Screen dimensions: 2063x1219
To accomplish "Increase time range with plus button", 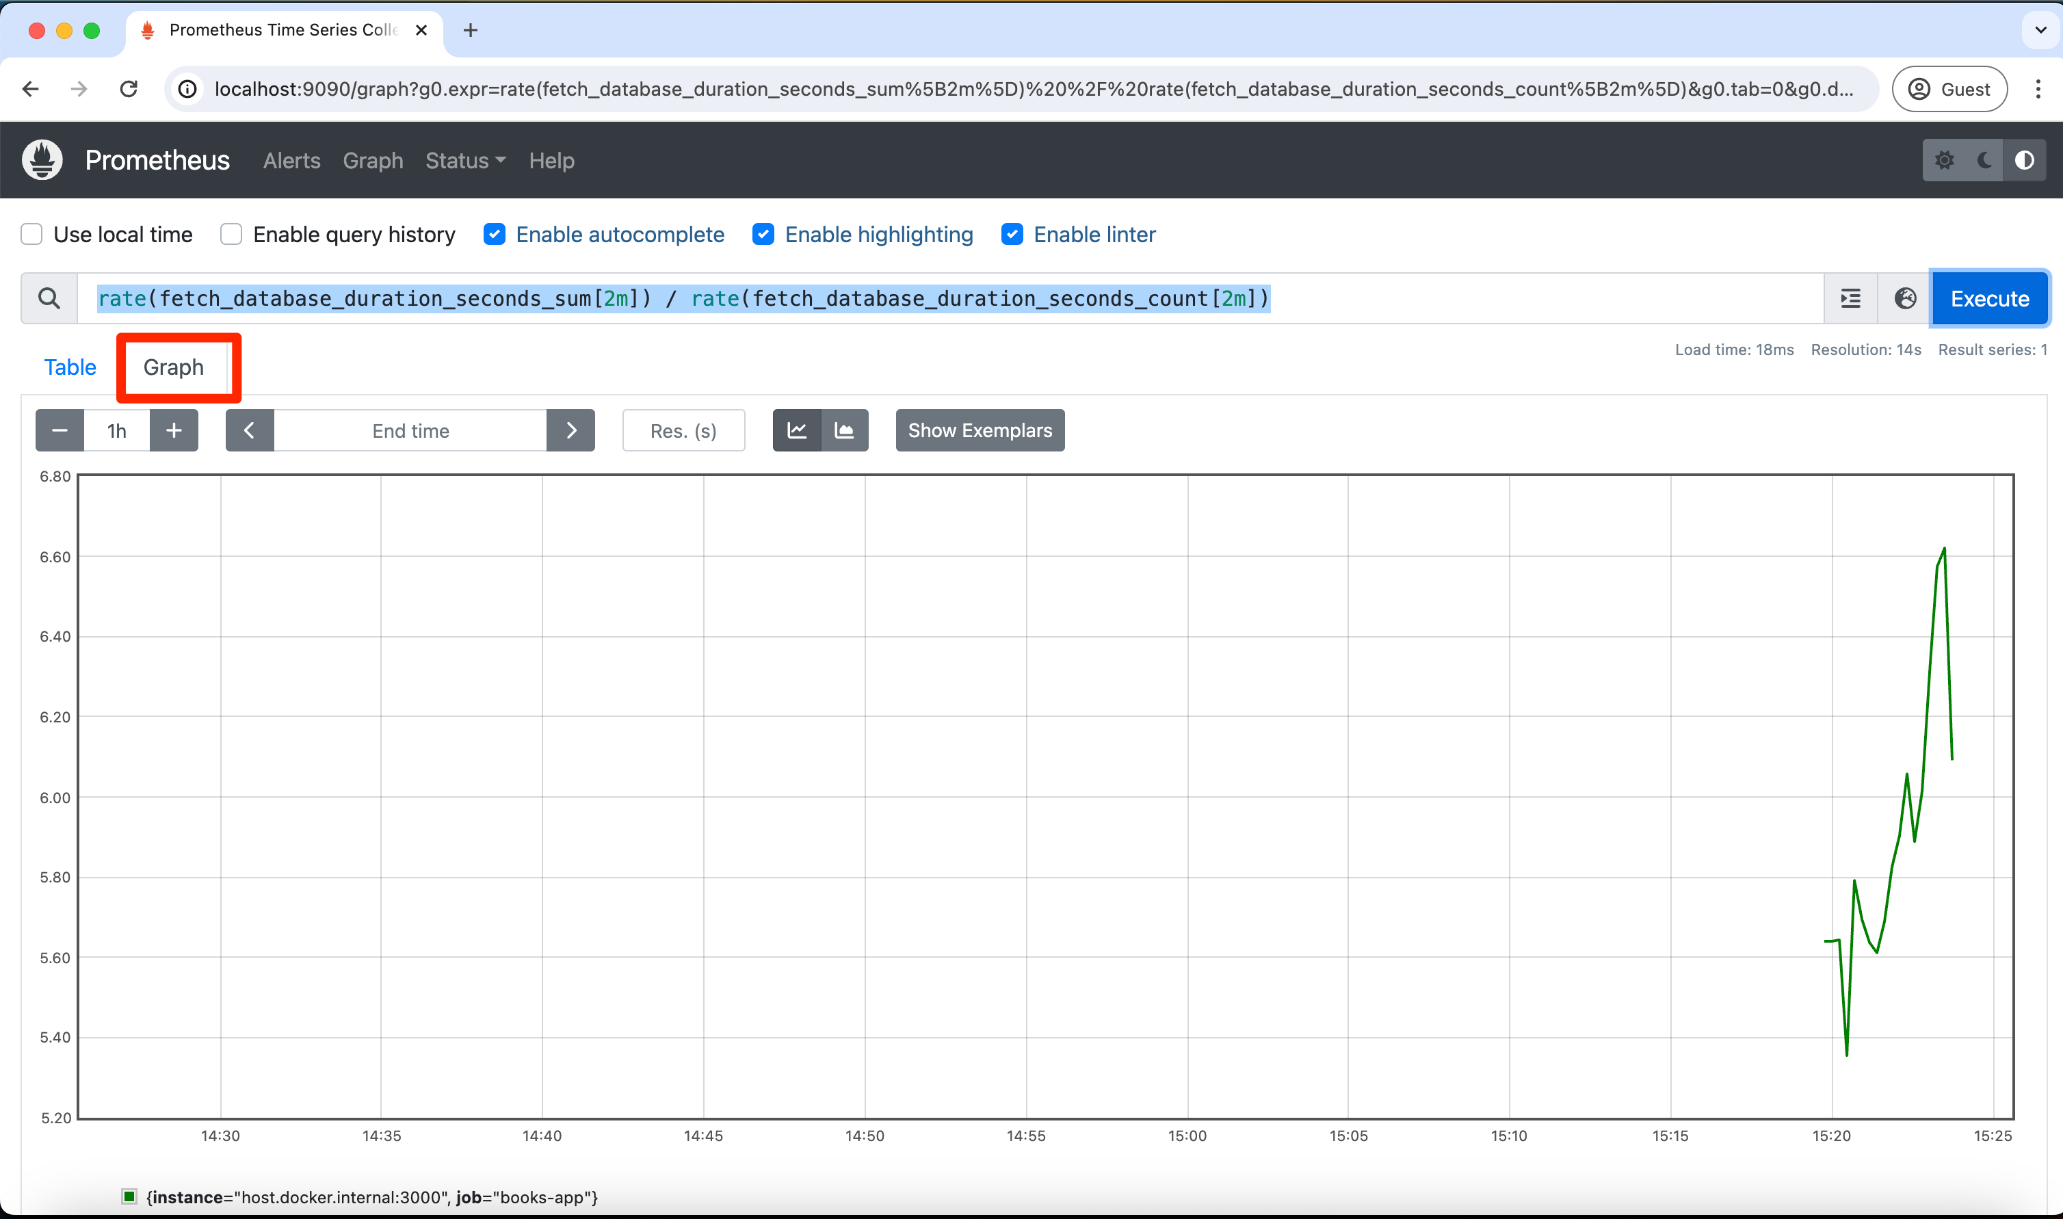I will click(174, 430).
